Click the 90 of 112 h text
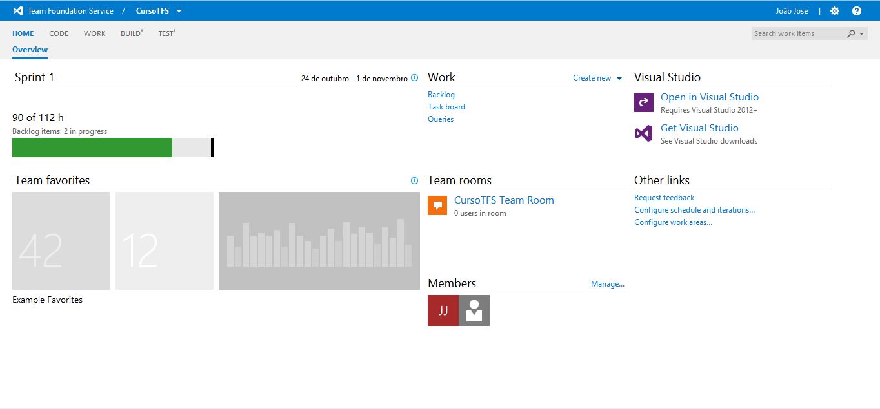Viewport: 880px width, 409px height. 38,118
